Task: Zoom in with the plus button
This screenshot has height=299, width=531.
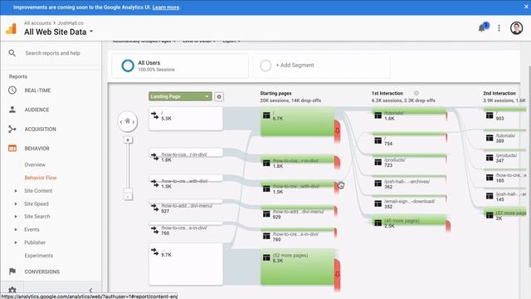Action: (128, 140)
